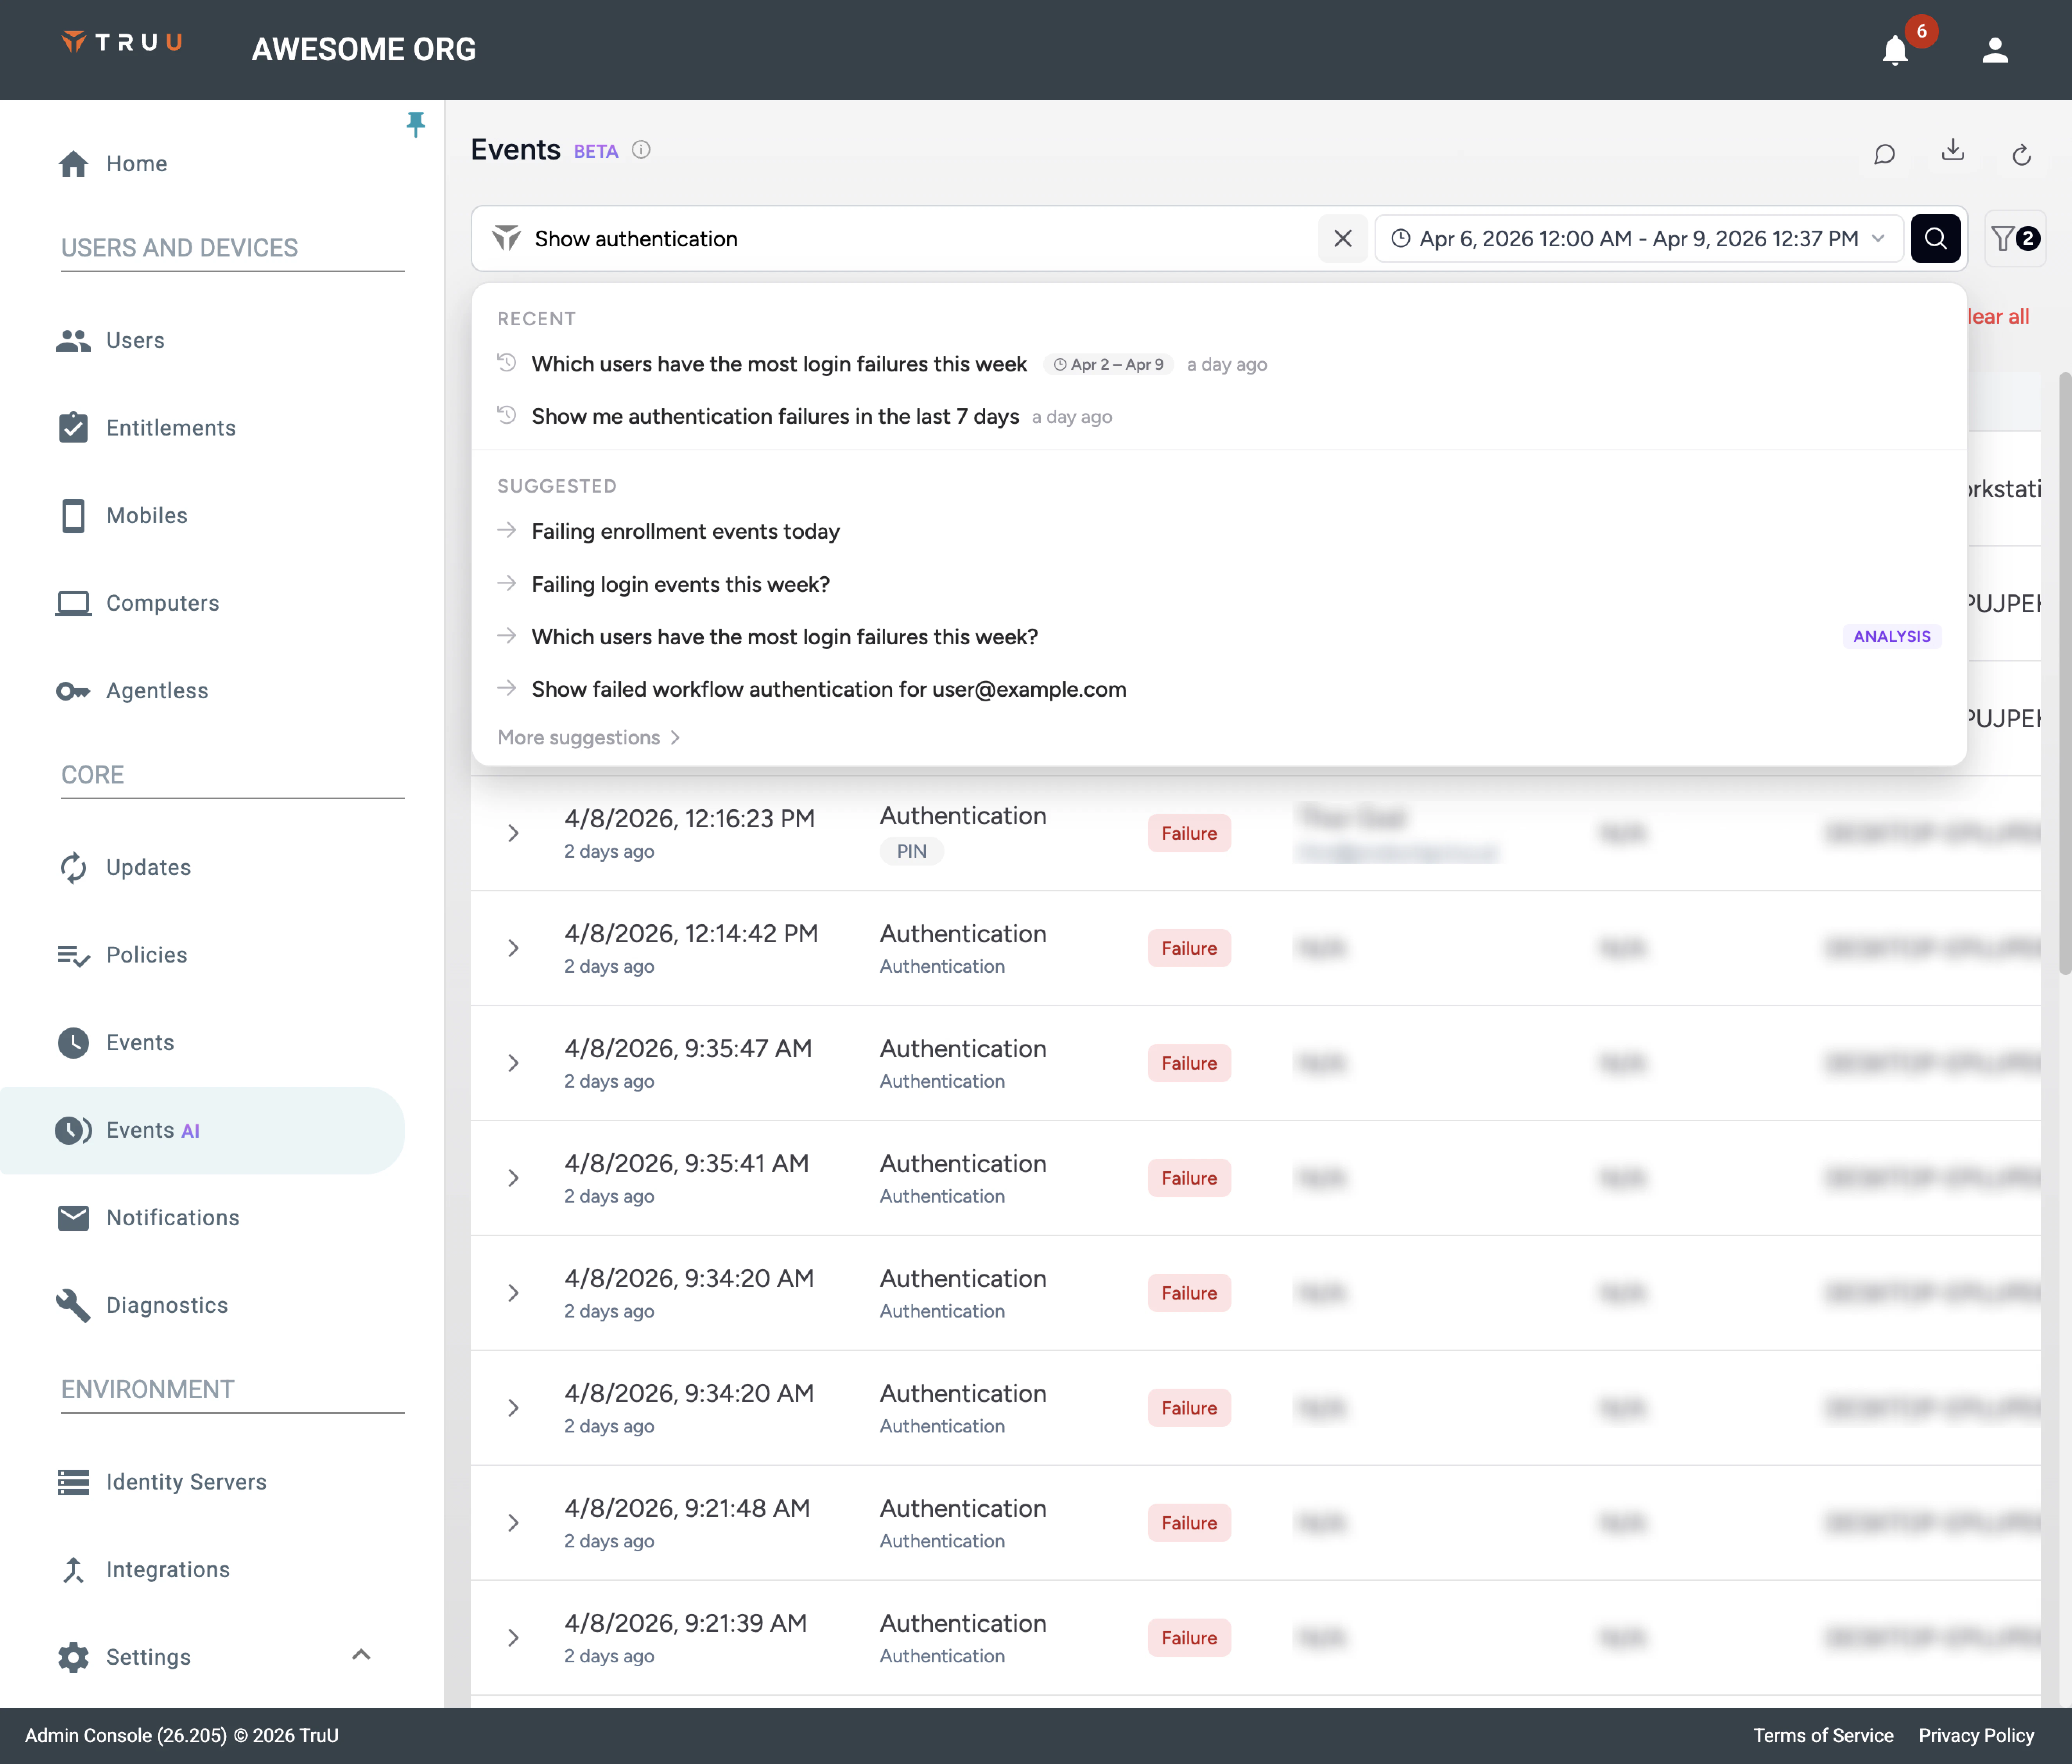Screen dimensions: 2072x1764
Task: Clear the search query with X button
Action: [1342, 239]
